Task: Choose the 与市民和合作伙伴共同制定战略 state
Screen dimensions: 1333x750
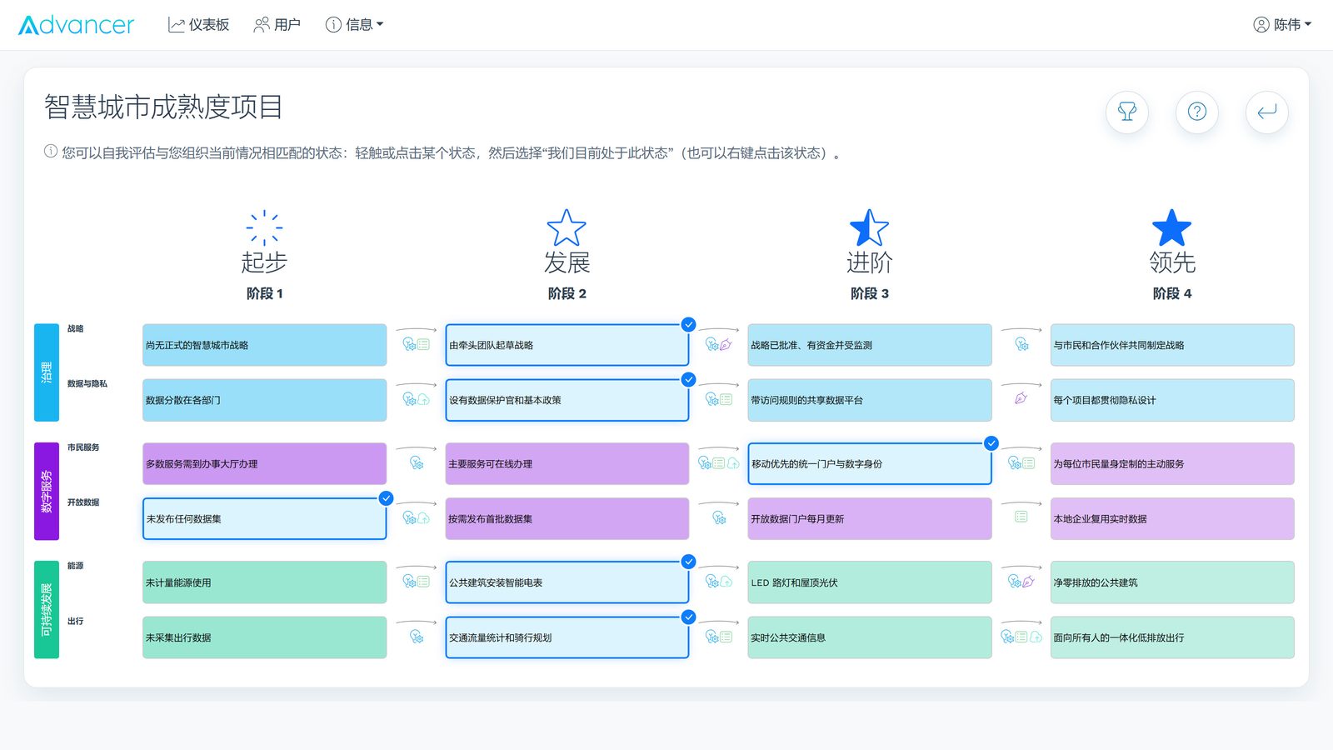Action: [x=1172, y=345]
